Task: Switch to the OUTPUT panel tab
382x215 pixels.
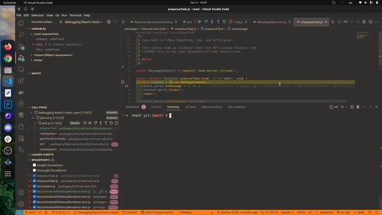Action: (x=156, y=107)
